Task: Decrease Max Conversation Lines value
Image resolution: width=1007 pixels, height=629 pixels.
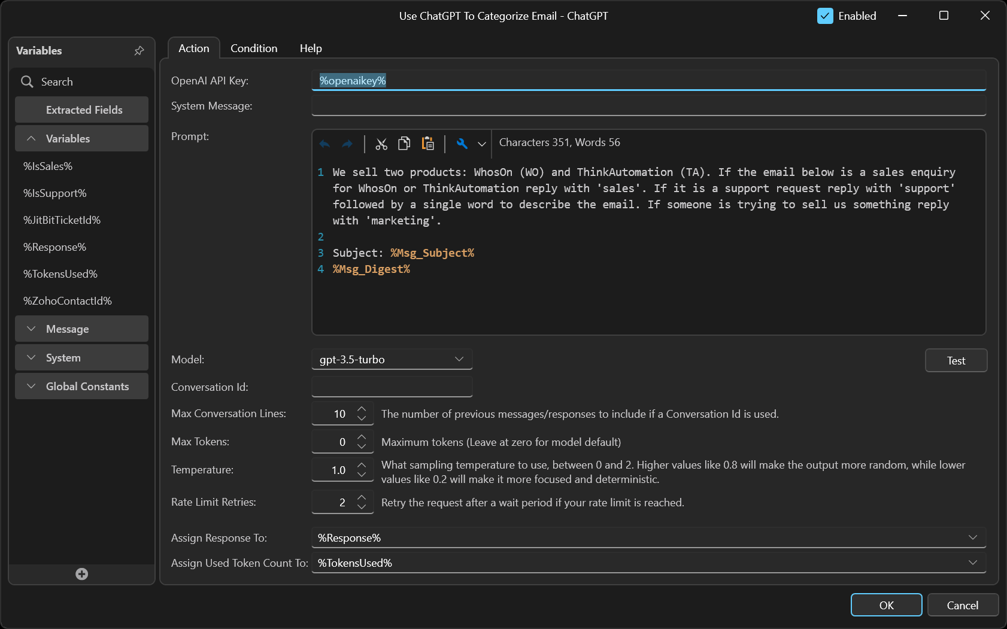Action: click(362, 418)
